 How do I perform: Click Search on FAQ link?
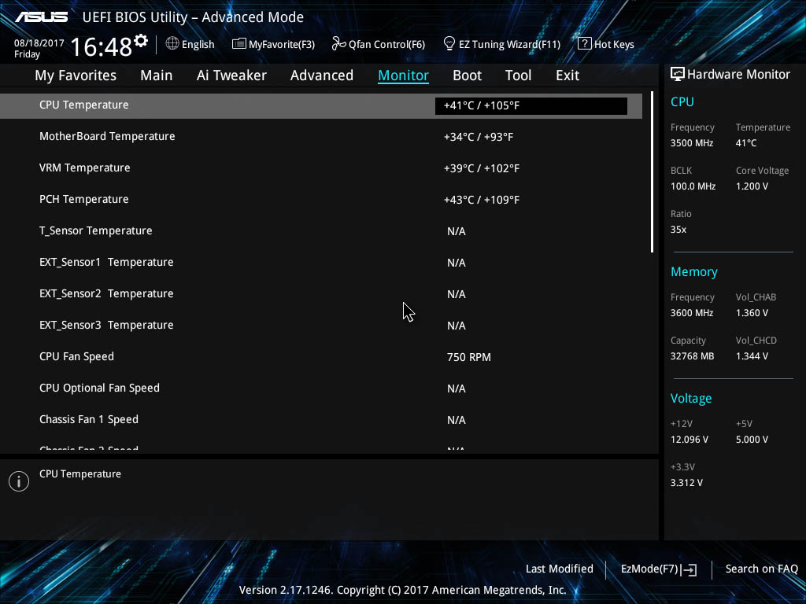pyautogui.click(x=761, y=569)
